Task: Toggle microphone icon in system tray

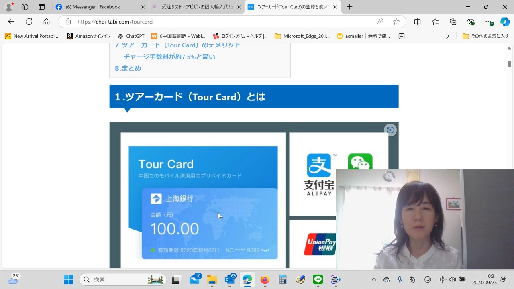Action: coord(400,279)
